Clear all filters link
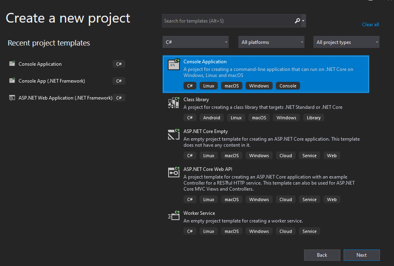 370,25
